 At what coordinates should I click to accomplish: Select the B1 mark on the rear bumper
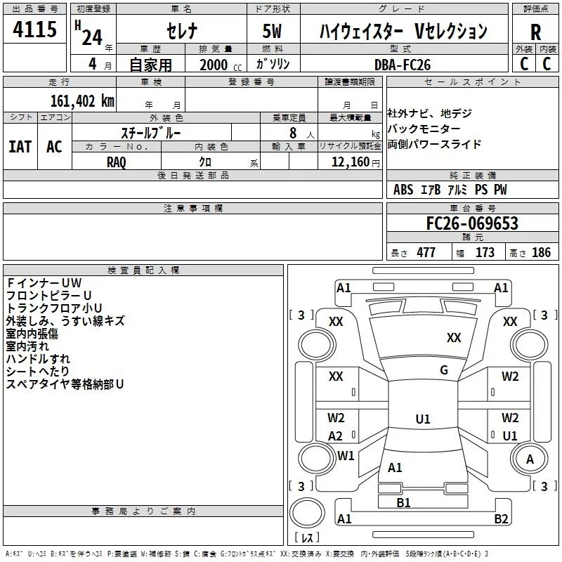403,502
